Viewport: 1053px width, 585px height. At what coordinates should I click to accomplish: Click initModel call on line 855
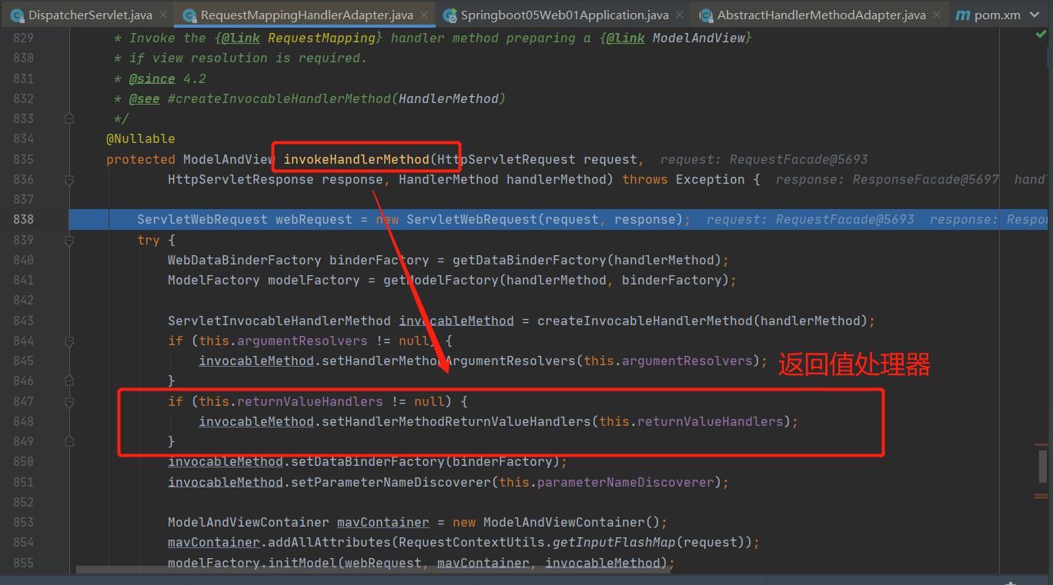tap(303, 563)
